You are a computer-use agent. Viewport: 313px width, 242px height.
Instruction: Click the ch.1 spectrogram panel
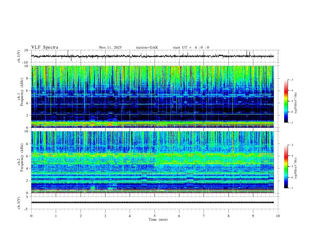(152, 96)
